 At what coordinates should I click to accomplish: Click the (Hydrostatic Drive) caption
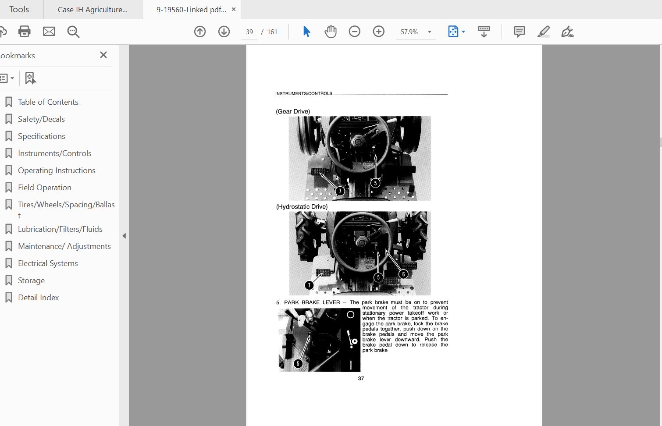click(x=302, y=207)
